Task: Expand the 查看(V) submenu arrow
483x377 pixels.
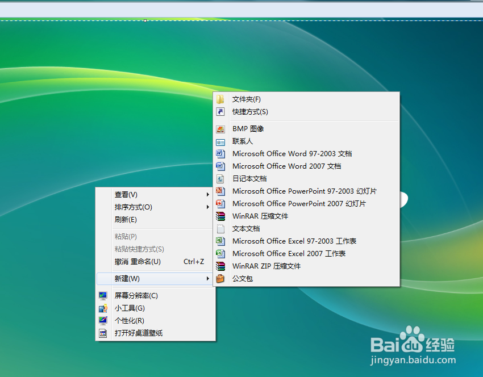Action: coord(208,195)
